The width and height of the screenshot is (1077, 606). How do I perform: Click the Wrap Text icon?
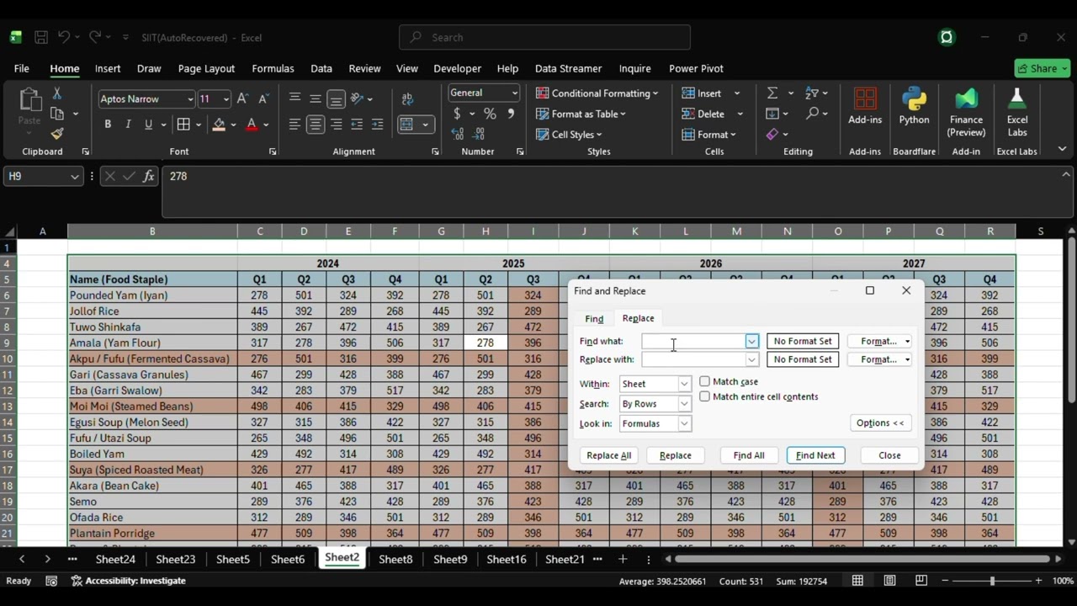pos(408,98)
